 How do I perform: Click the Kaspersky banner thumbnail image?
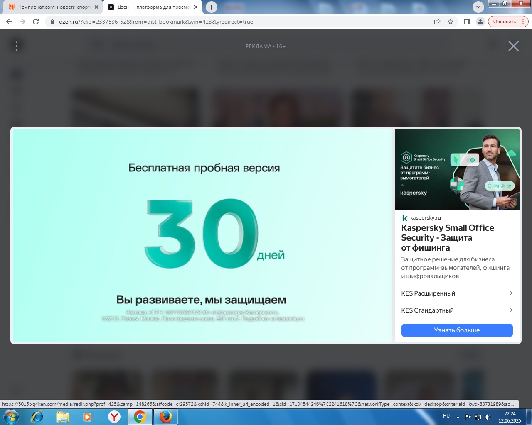click(457, 169)
